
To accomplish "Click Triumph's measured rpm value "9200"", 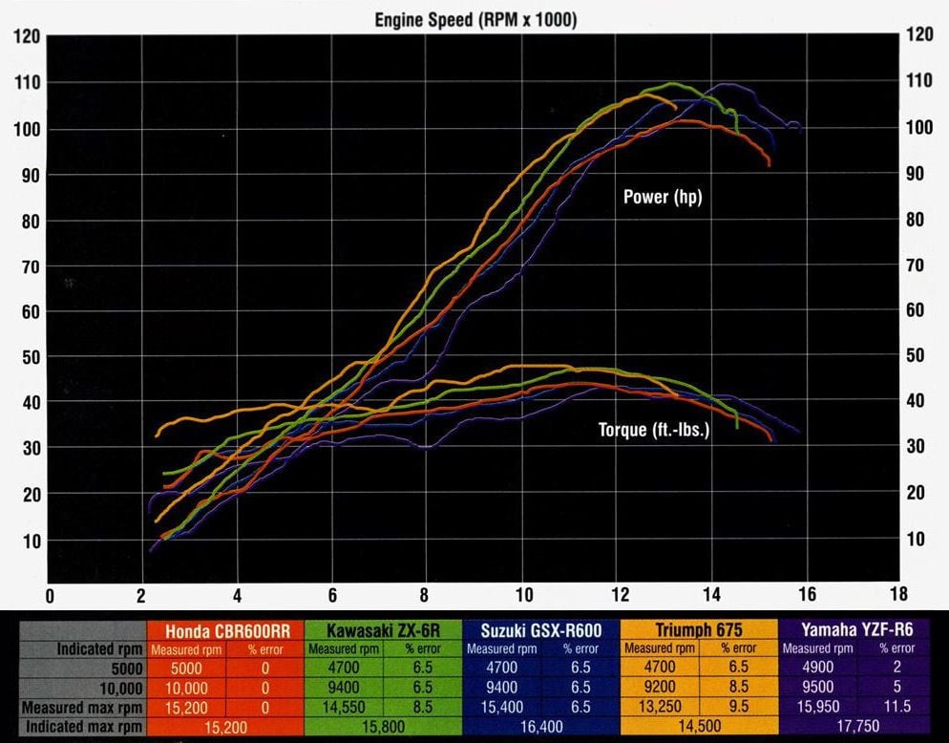I will coord(660,688).
